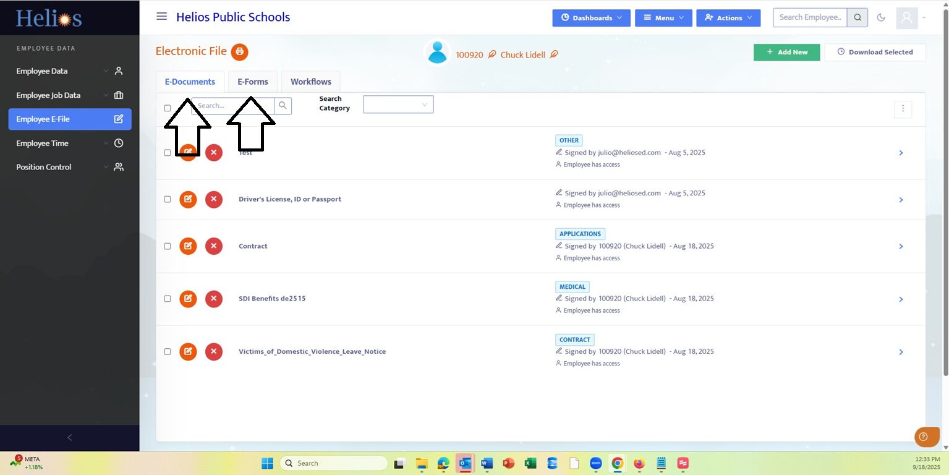Click the edit pencil next to 100920
Image resolution: width=949 pixels, height=475 pixels.
(x=492, y=54)
